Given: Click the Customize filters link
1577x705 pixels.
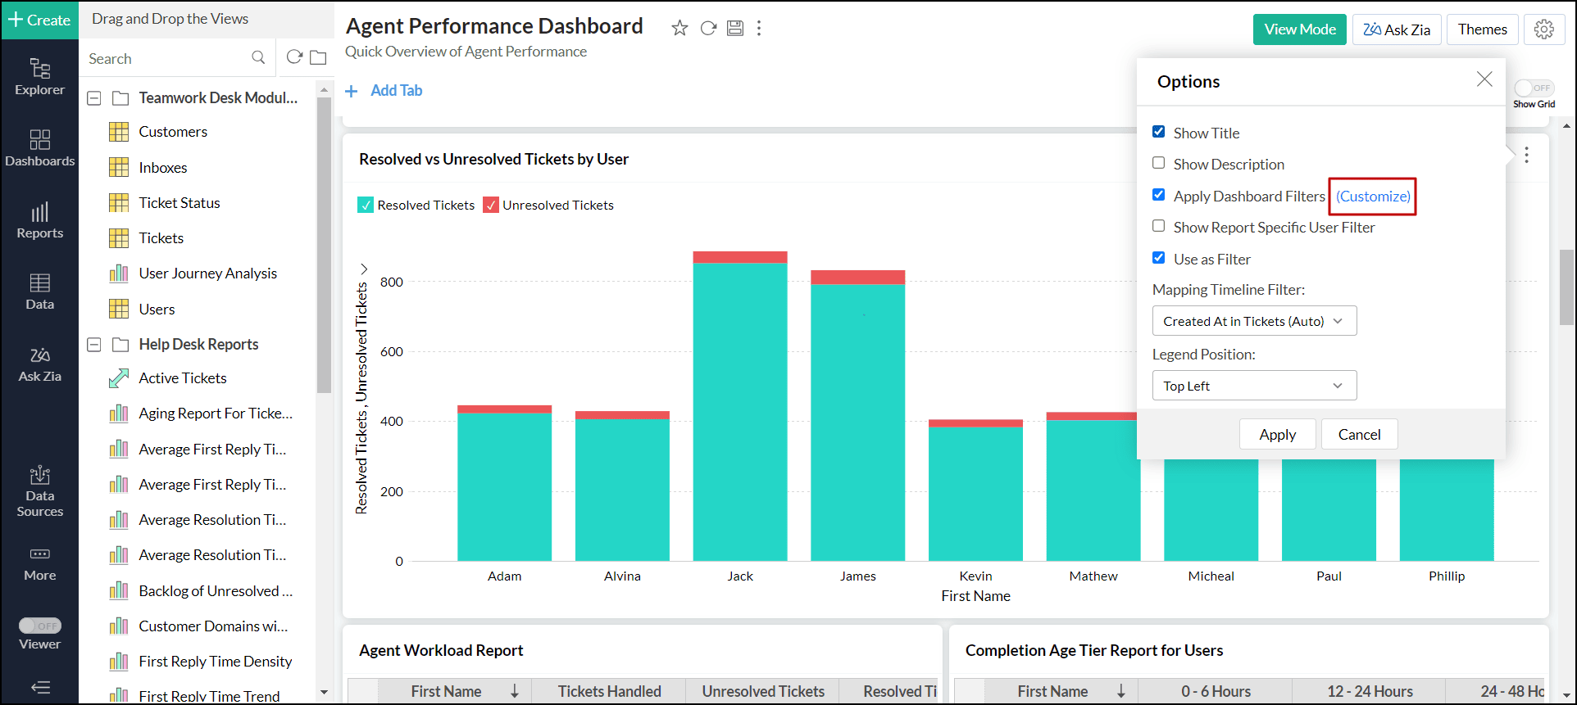Looking at the screenshot, I should [1373, 197].
